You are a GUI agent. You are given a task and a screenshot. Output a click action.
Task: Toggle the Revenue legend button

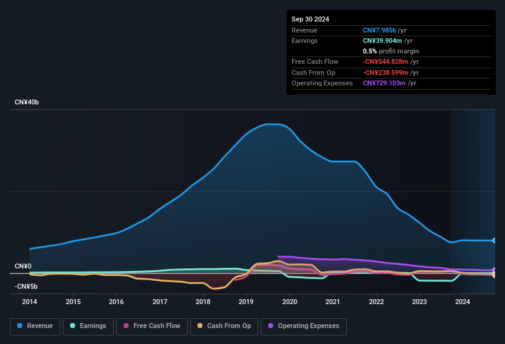click(35, 326)
